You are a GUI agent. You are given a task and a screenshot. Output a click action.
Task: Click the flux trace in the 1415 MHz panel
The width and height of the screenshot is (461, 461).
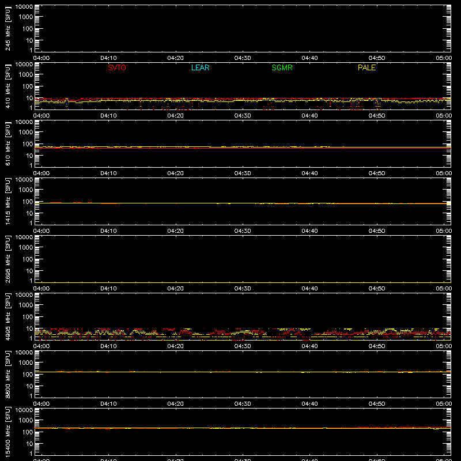point(243,203)
